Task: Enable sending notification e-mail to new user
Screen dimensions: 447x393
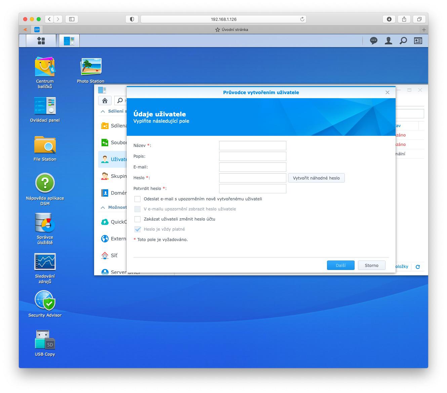Action: pos(137,199)
